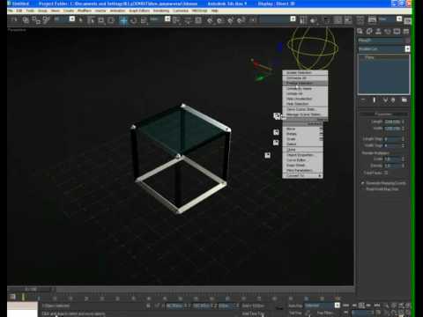The image size is (423, 317).
Task: Switch to the Utilities command panel tab
Action: [406, 31]
